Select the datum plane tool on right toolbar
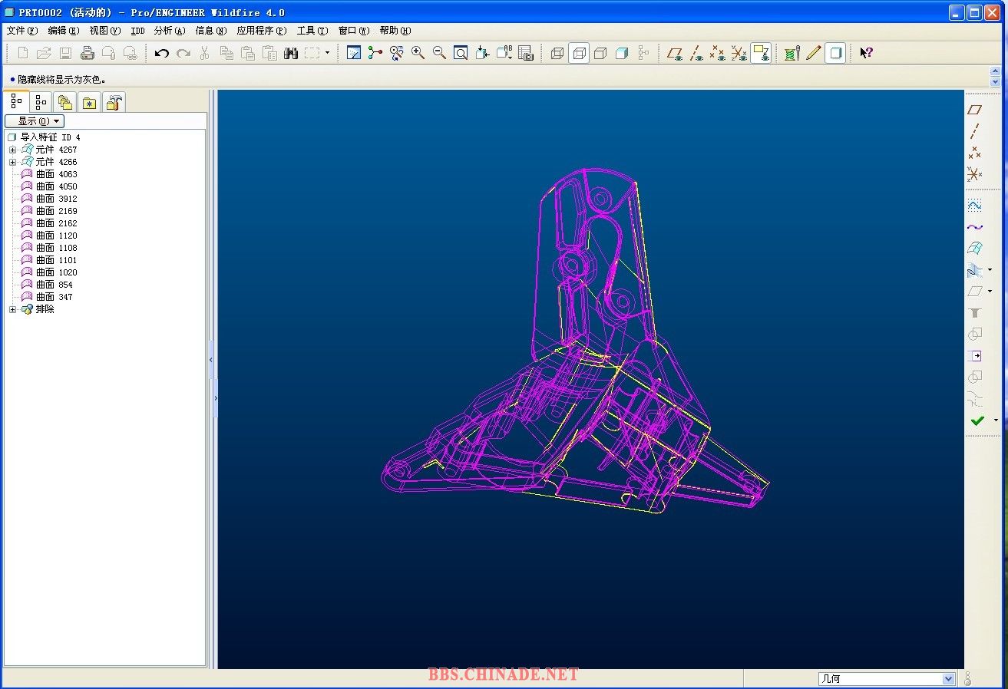 974,110
